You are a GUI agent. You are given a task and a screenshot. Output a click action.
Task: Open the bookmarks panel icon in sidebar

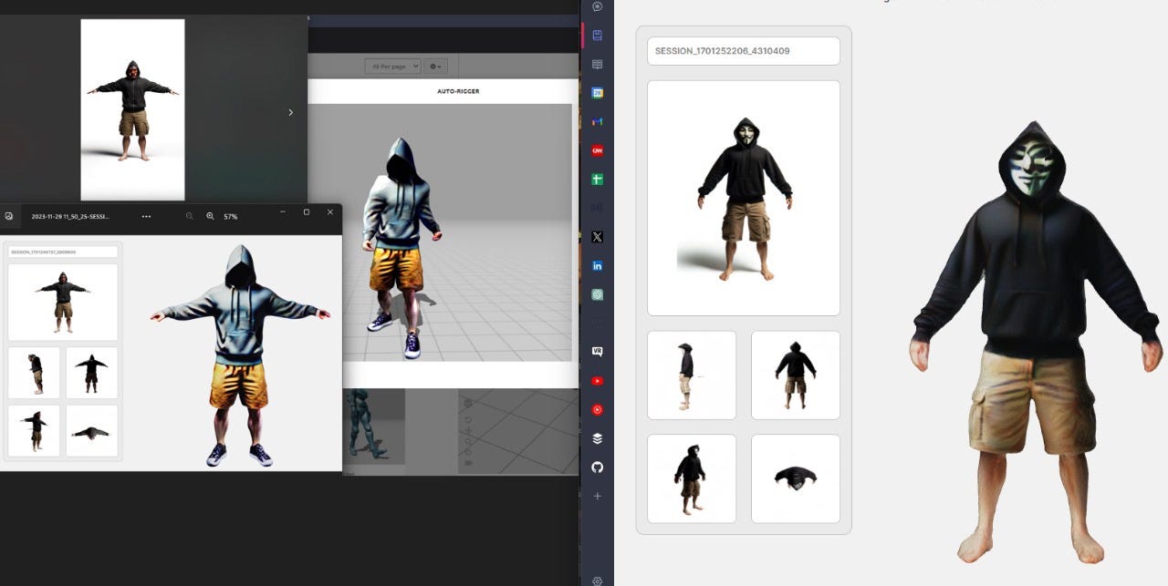click(x=598, y=36)
